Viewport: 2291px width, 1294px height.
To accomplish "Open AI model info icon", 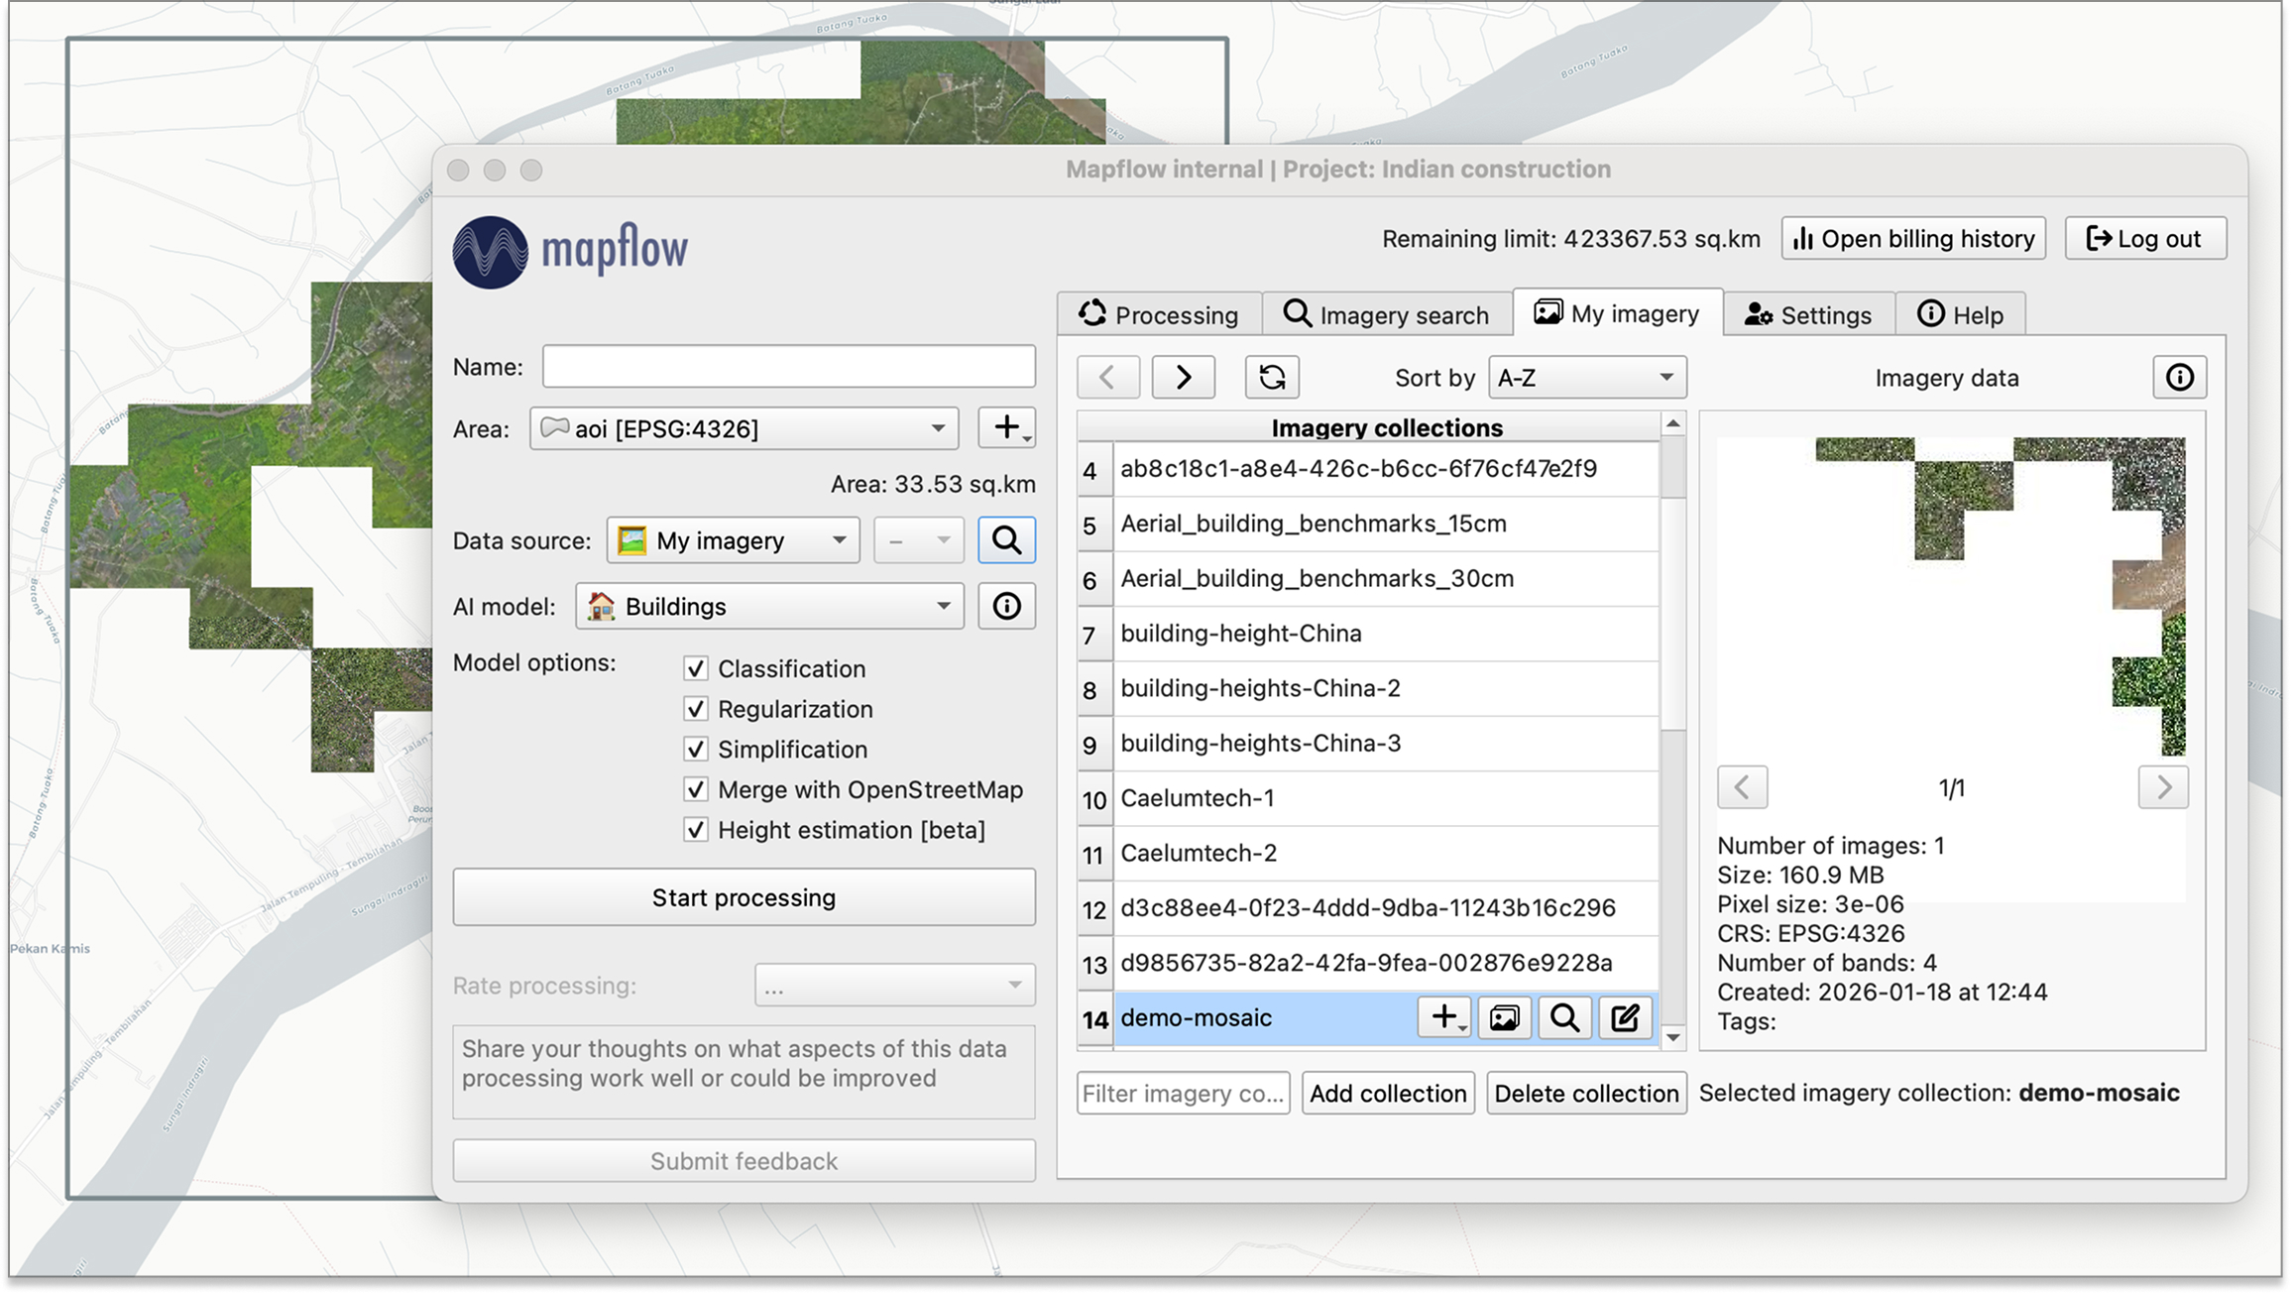I will (x=1006, y=606).
